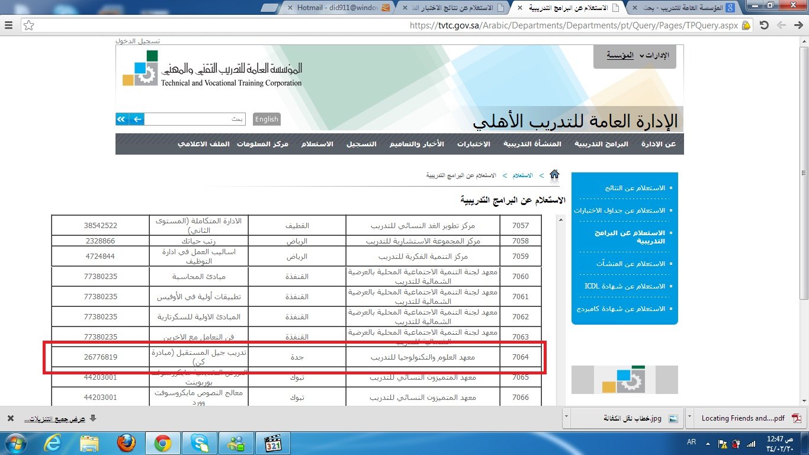Launch Internet Explorer from the taskbar

click(53, 443)
